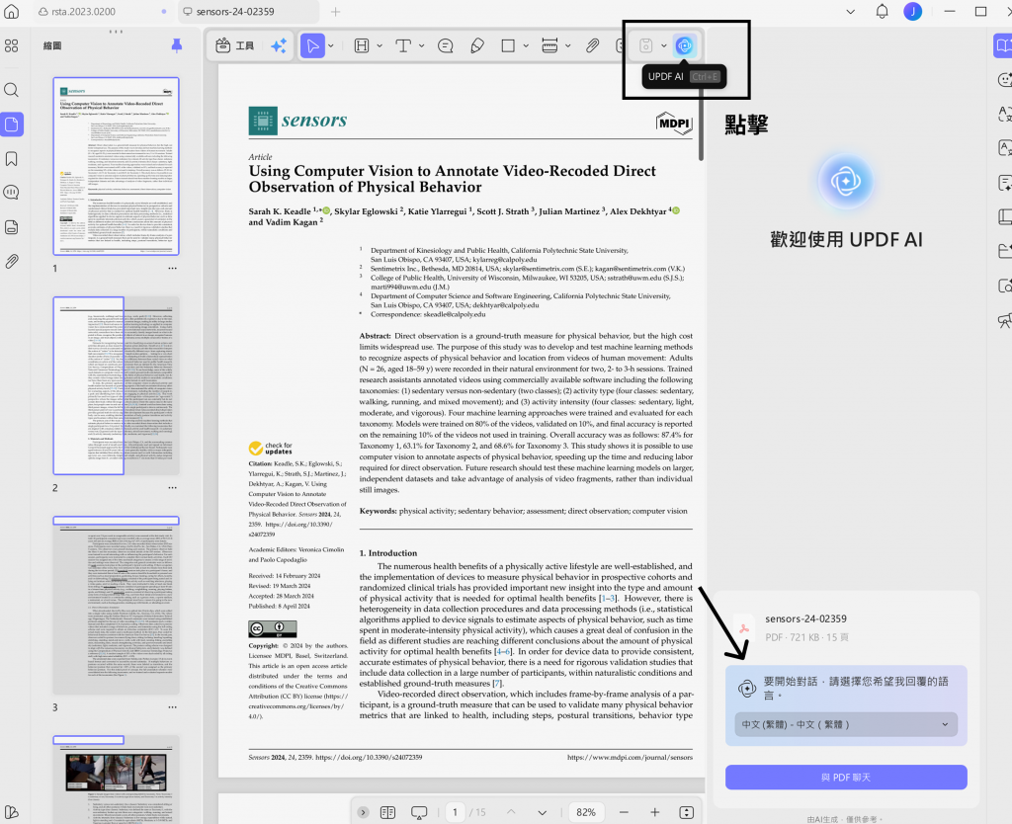The image size is (1012, 824).
Task: Open citation reference [1–3] link
Action: pyautogui.click(x=608, y=598)
